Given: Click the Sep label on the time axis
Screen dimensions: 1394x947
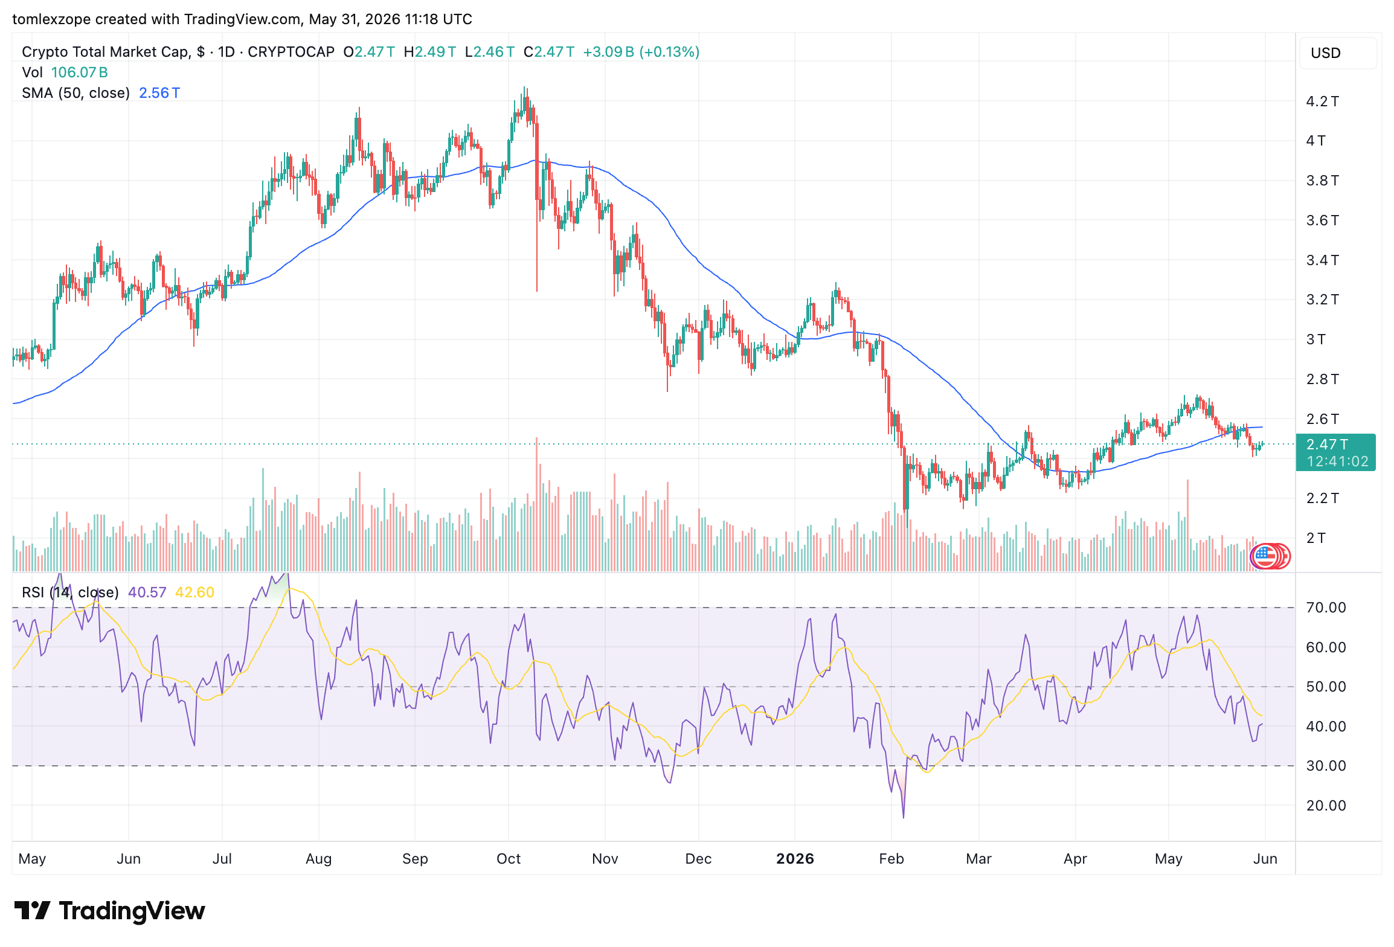Looking at the screenshot, I should click(x=415, y=859).
